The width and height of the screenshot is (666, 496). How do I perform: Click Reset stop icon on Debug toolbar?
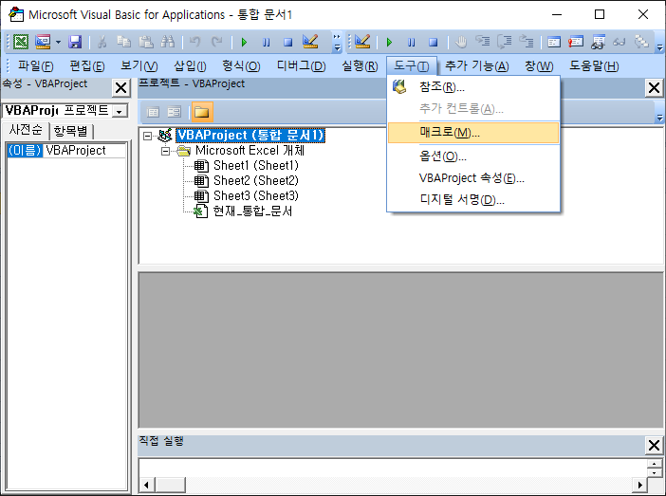click(434, 42)
